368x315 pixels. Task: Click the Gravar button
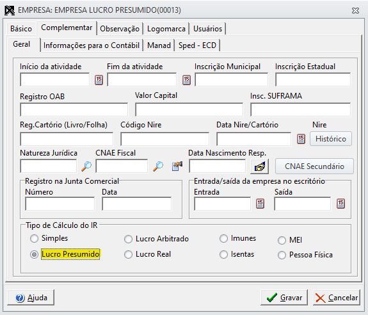[284, 298]
